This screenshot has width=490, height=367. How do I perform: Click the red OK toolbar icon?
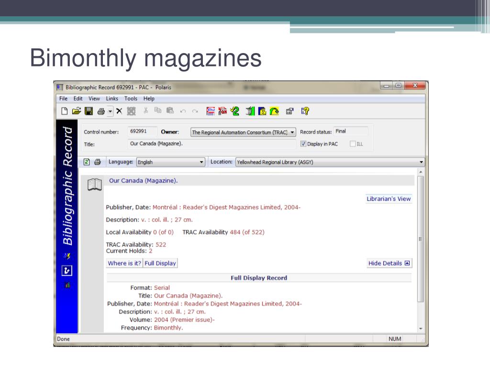click(x=223, y=111)
